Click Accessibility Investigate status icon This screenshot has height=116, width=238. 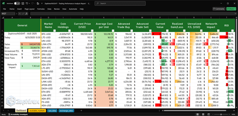(9, 114)
